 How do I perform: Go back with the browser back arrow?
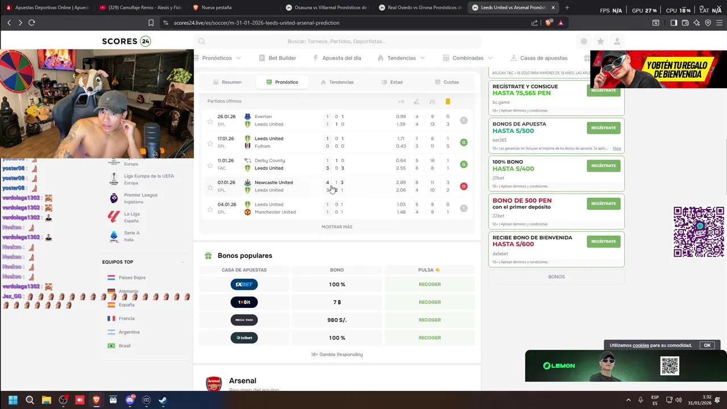pyautogui.click(x=9, y=23)
